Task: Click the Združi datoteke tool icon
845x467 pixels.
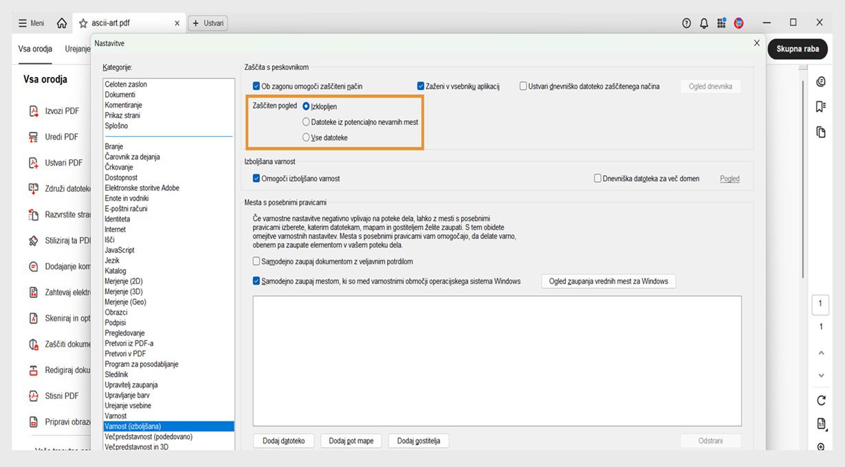Action: tap(33, 188)
